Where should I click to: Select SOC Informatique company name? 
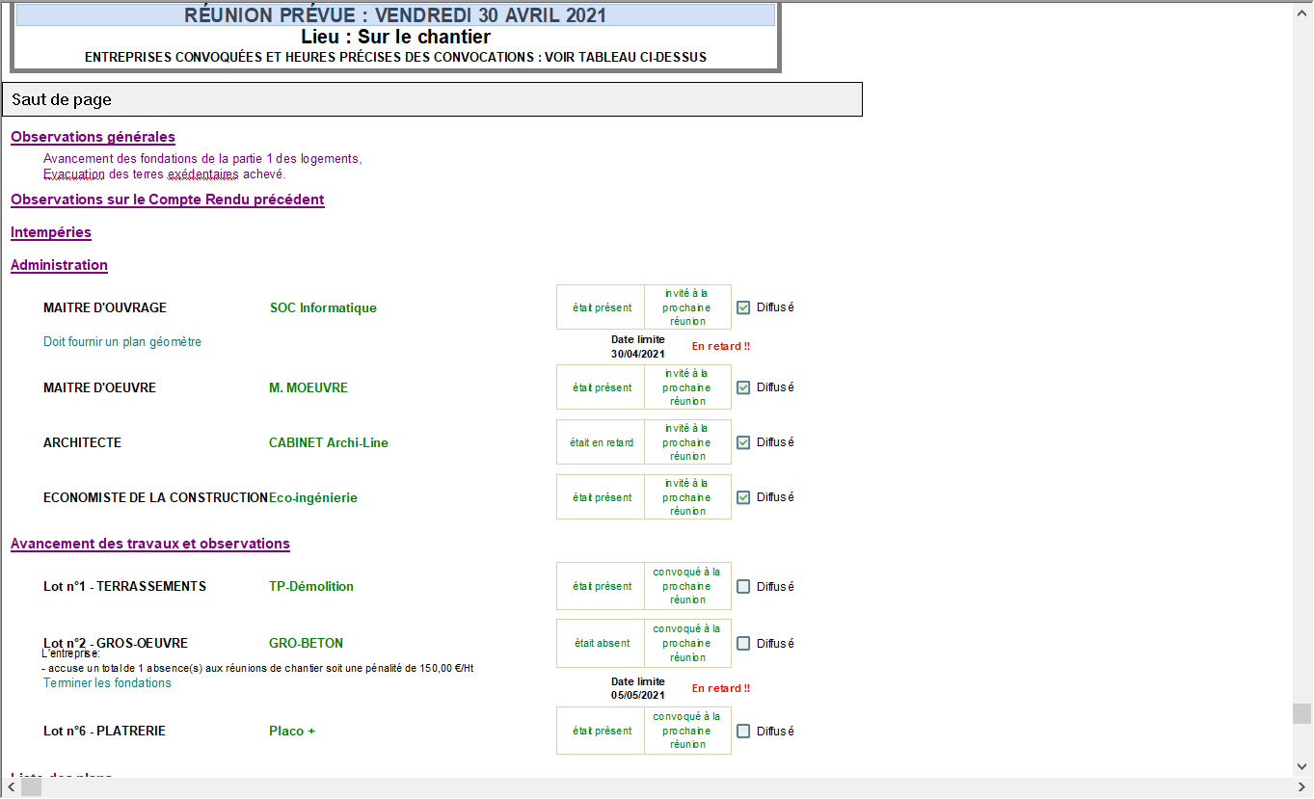(x=323, y=308)
